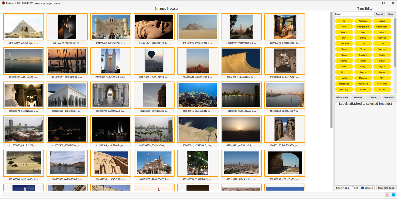Select the Background tag

[363, 27]
